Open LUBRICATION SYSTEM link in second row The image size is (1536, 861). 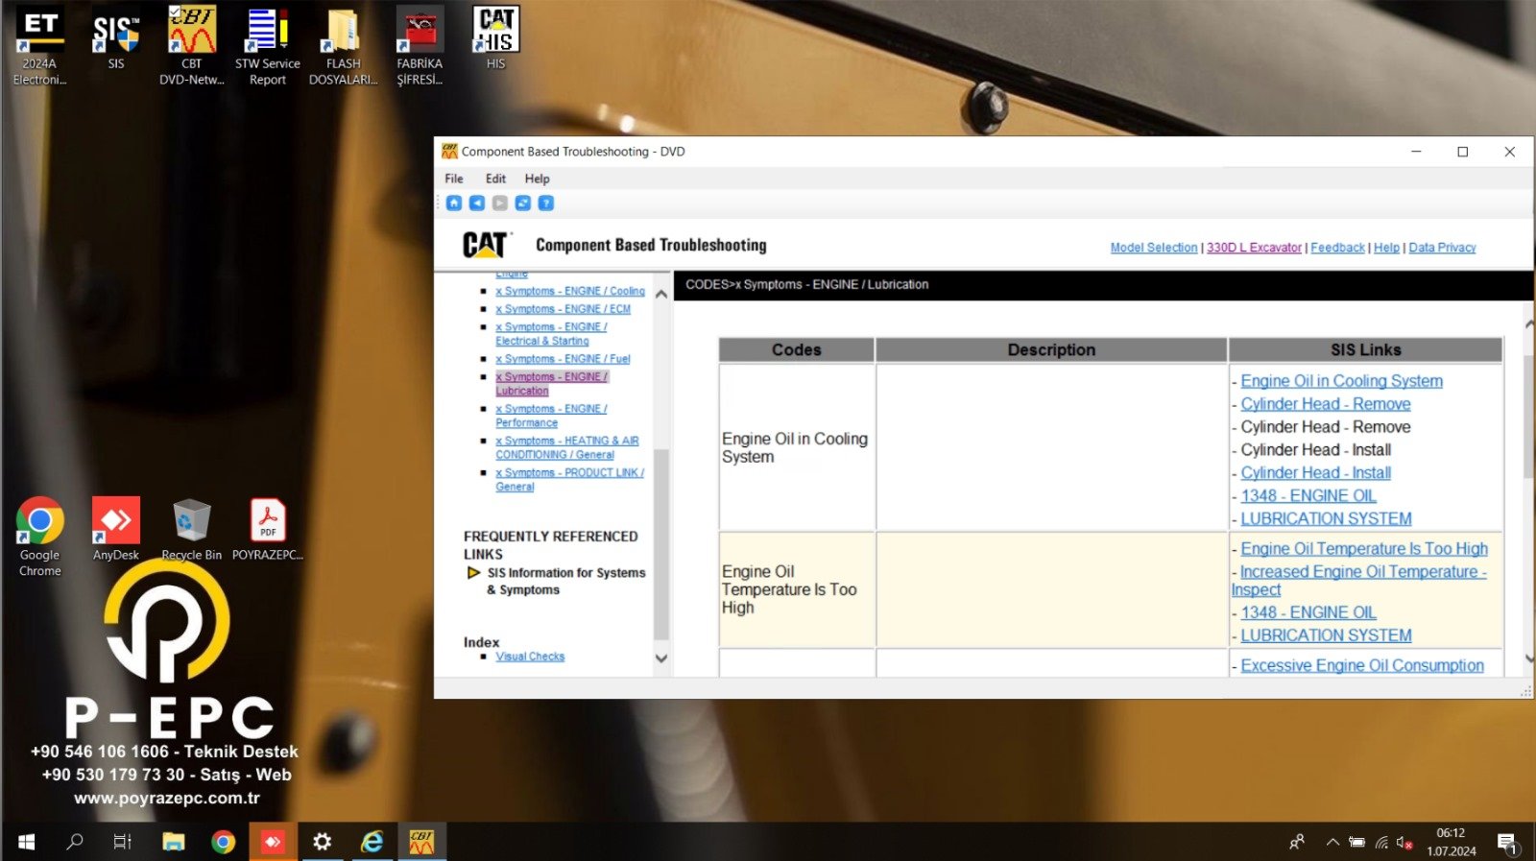pyautogui.click(x=1326, y=635)
